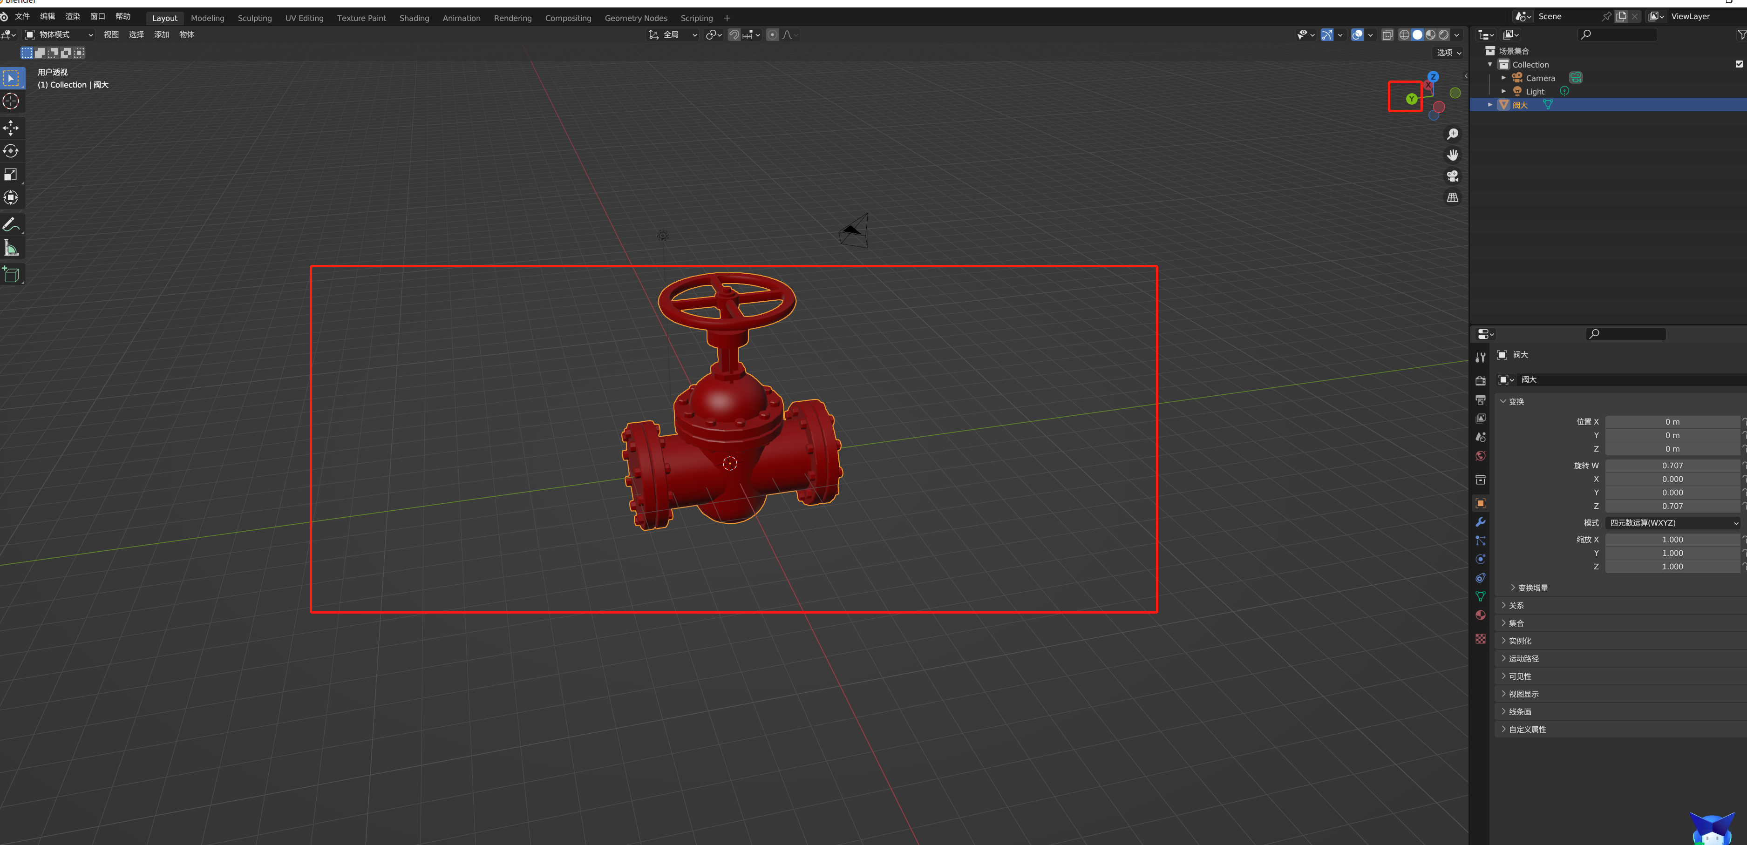Viewport: 1747px width, 845px height.
Task: Toggle Collection exclude checkbox in outliner
Action: [x=1739, y=64]
